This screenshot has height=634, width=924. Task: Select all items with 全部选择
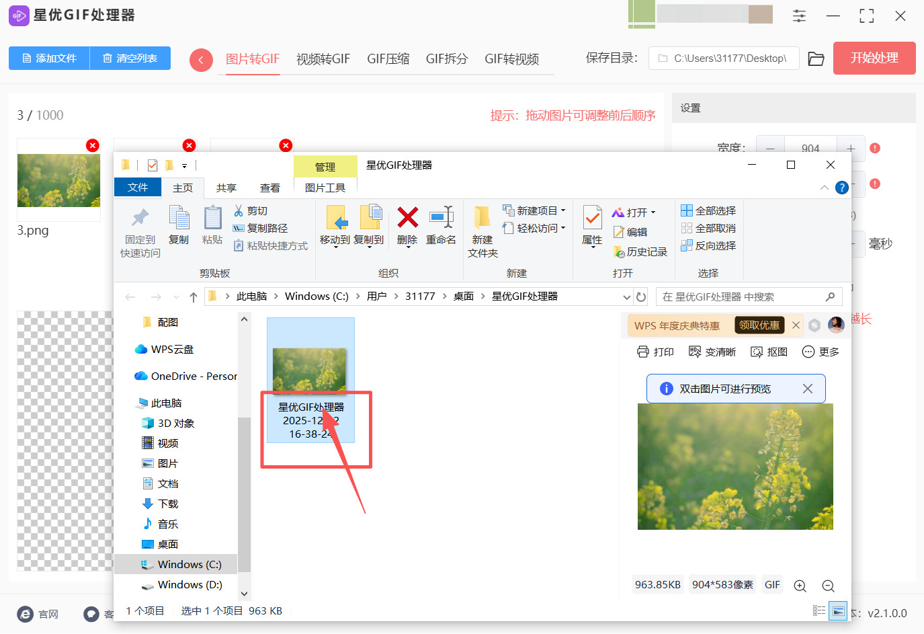[708, 210]
